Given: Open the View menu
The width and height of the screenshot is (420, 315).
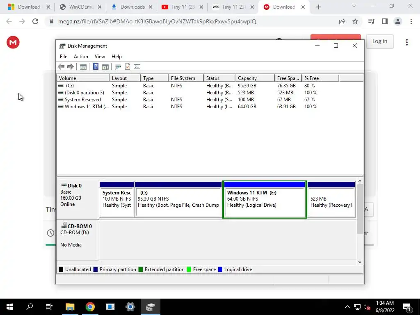Looking at the screenshot, I should coord(100,57).
